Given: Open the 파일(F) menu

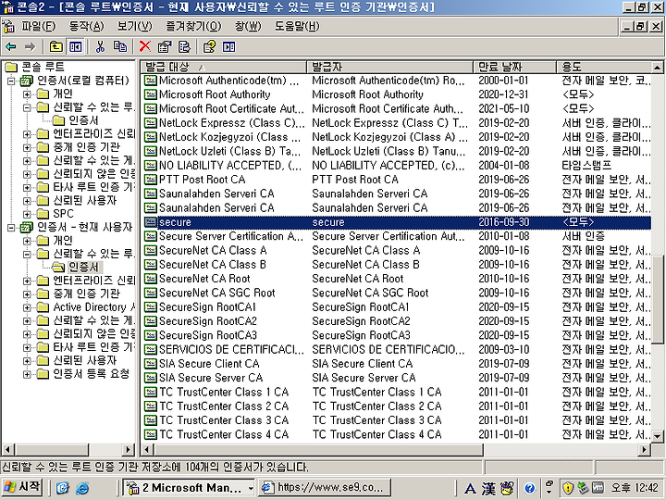Looking at the screenshot, I should (x=38, y=26).
